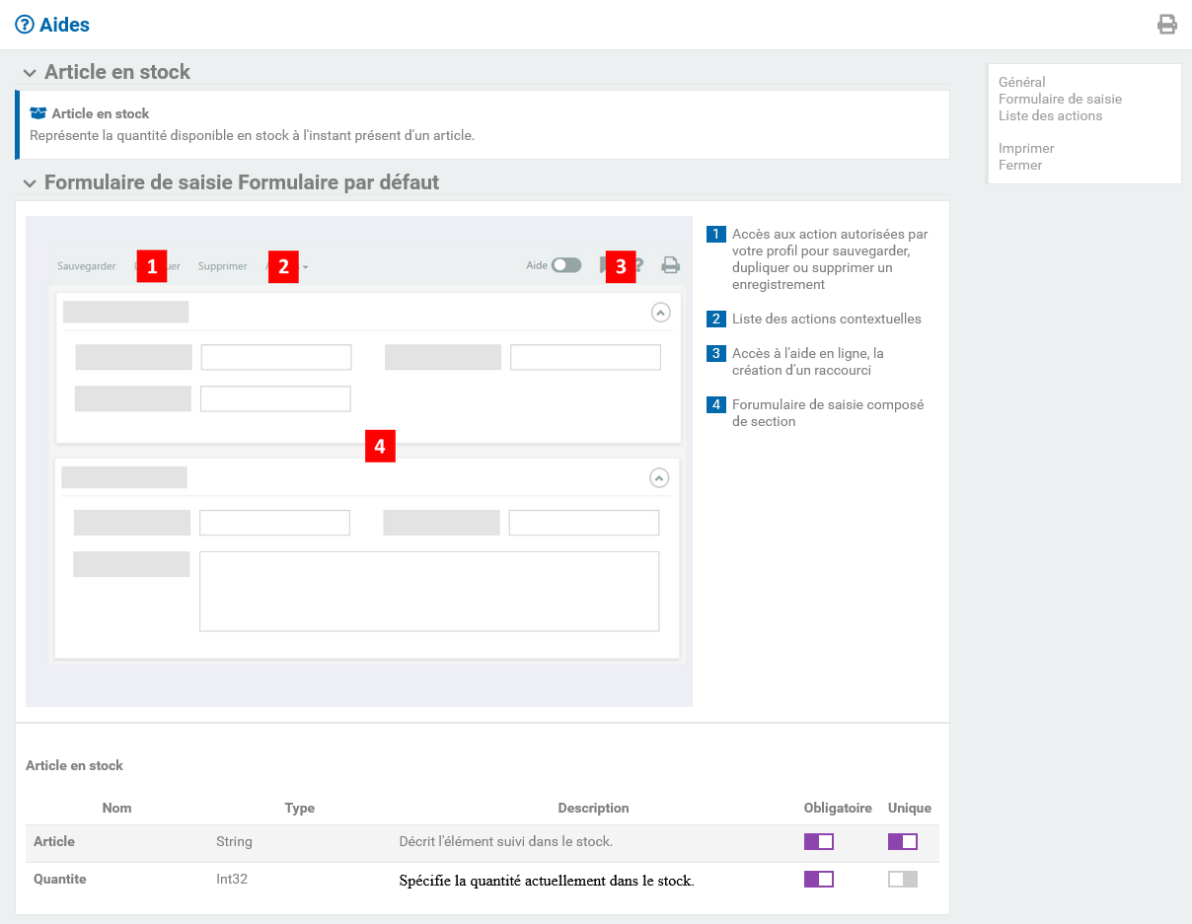This screenshot has width=1192, height=924.
Task: Click the Article en stock box icon
Action: click(x=38, y=113)
